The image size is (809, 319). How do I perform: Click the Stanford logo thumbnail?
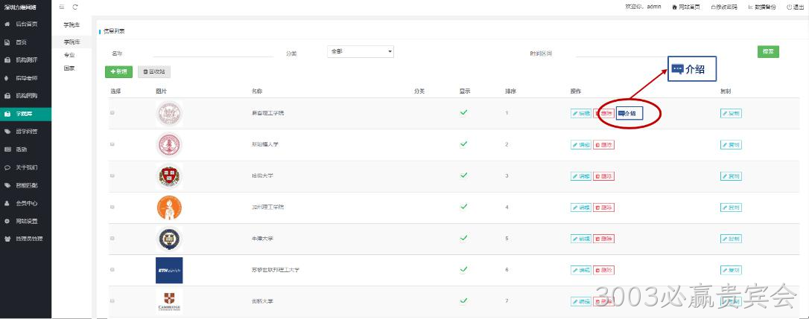pyautogui.click(x=169, y=145)
